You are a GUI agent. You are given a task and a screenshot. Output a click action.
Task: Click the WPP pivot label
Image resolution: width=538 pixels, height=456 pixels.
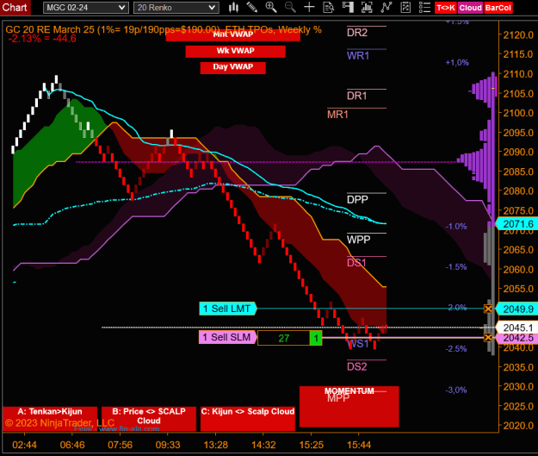coord(359,240)
